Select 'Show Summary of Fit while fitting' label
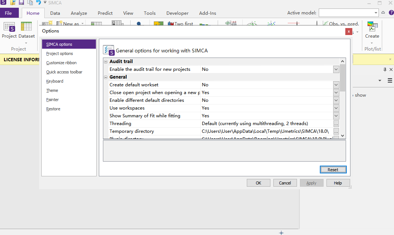 pyautogui.click(x=145, y=116)
